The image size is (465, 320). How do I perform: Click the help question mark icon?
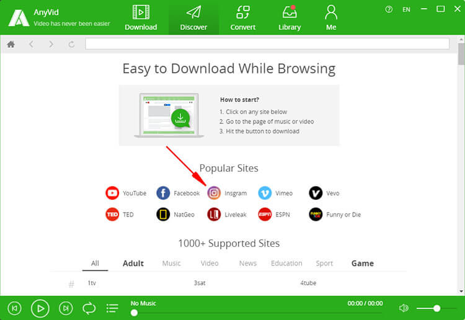pos(389,9)
